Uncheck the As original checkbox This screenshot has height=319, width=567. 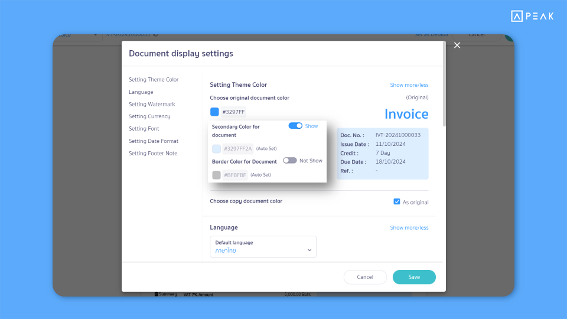tap(397, 202)
